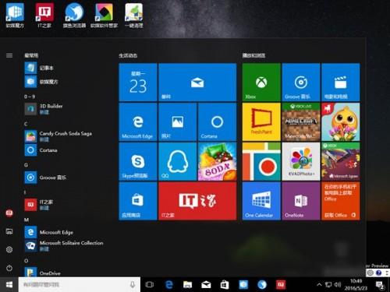390x292 pixels.
Task: Click the red IT之家 taskbar icon
Action: point(281,284)
